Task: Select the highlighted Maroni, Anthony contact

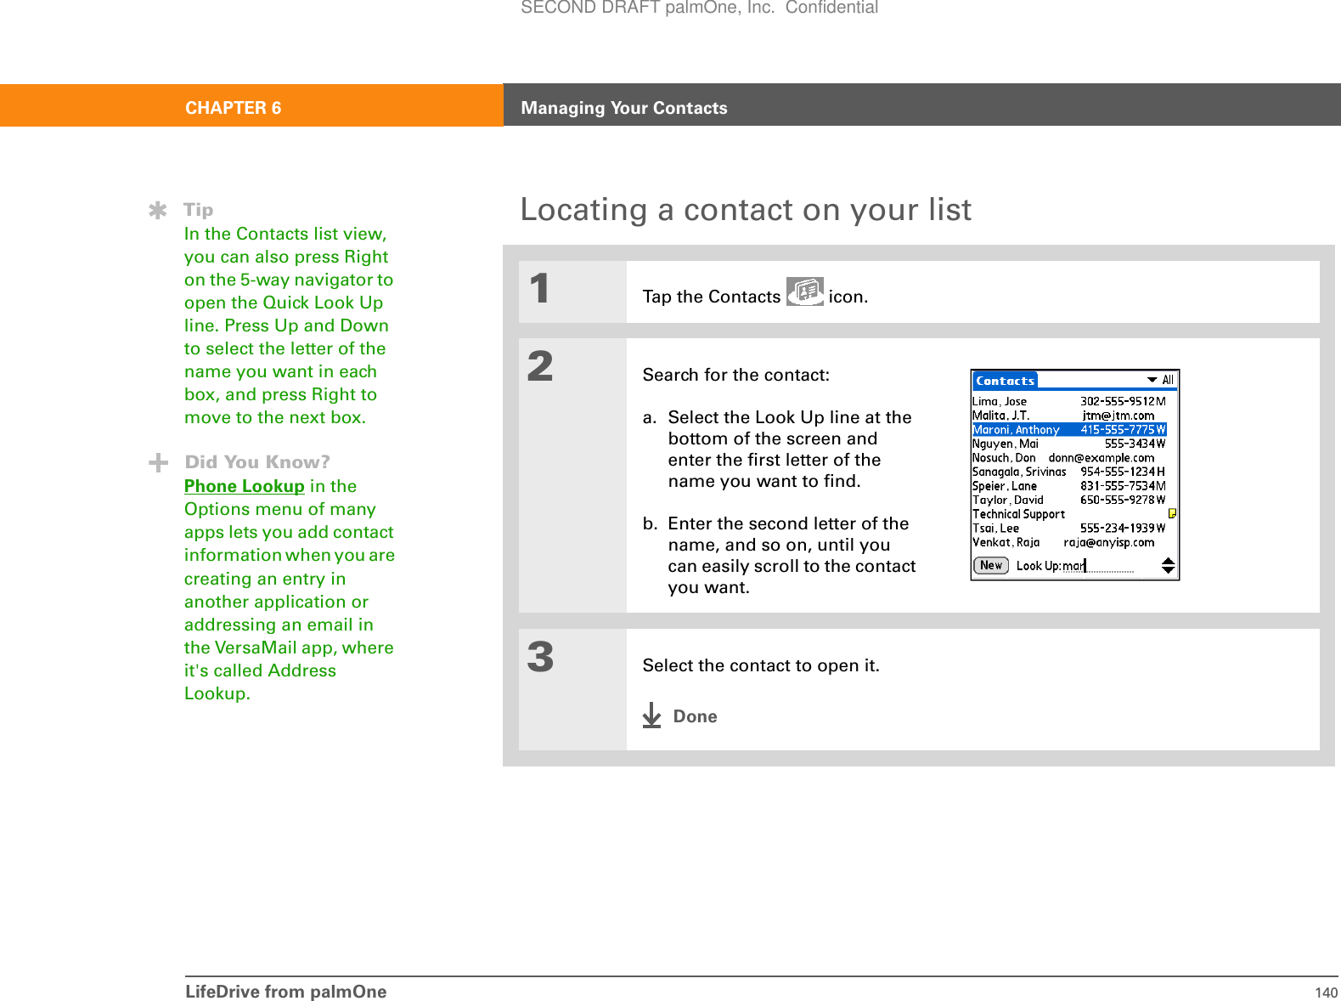Action: point(1069,429)
